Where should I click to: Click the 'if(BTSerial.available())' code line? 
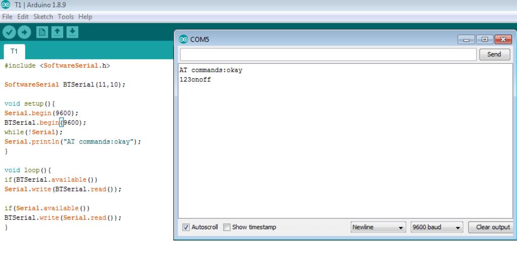[51, 180]
